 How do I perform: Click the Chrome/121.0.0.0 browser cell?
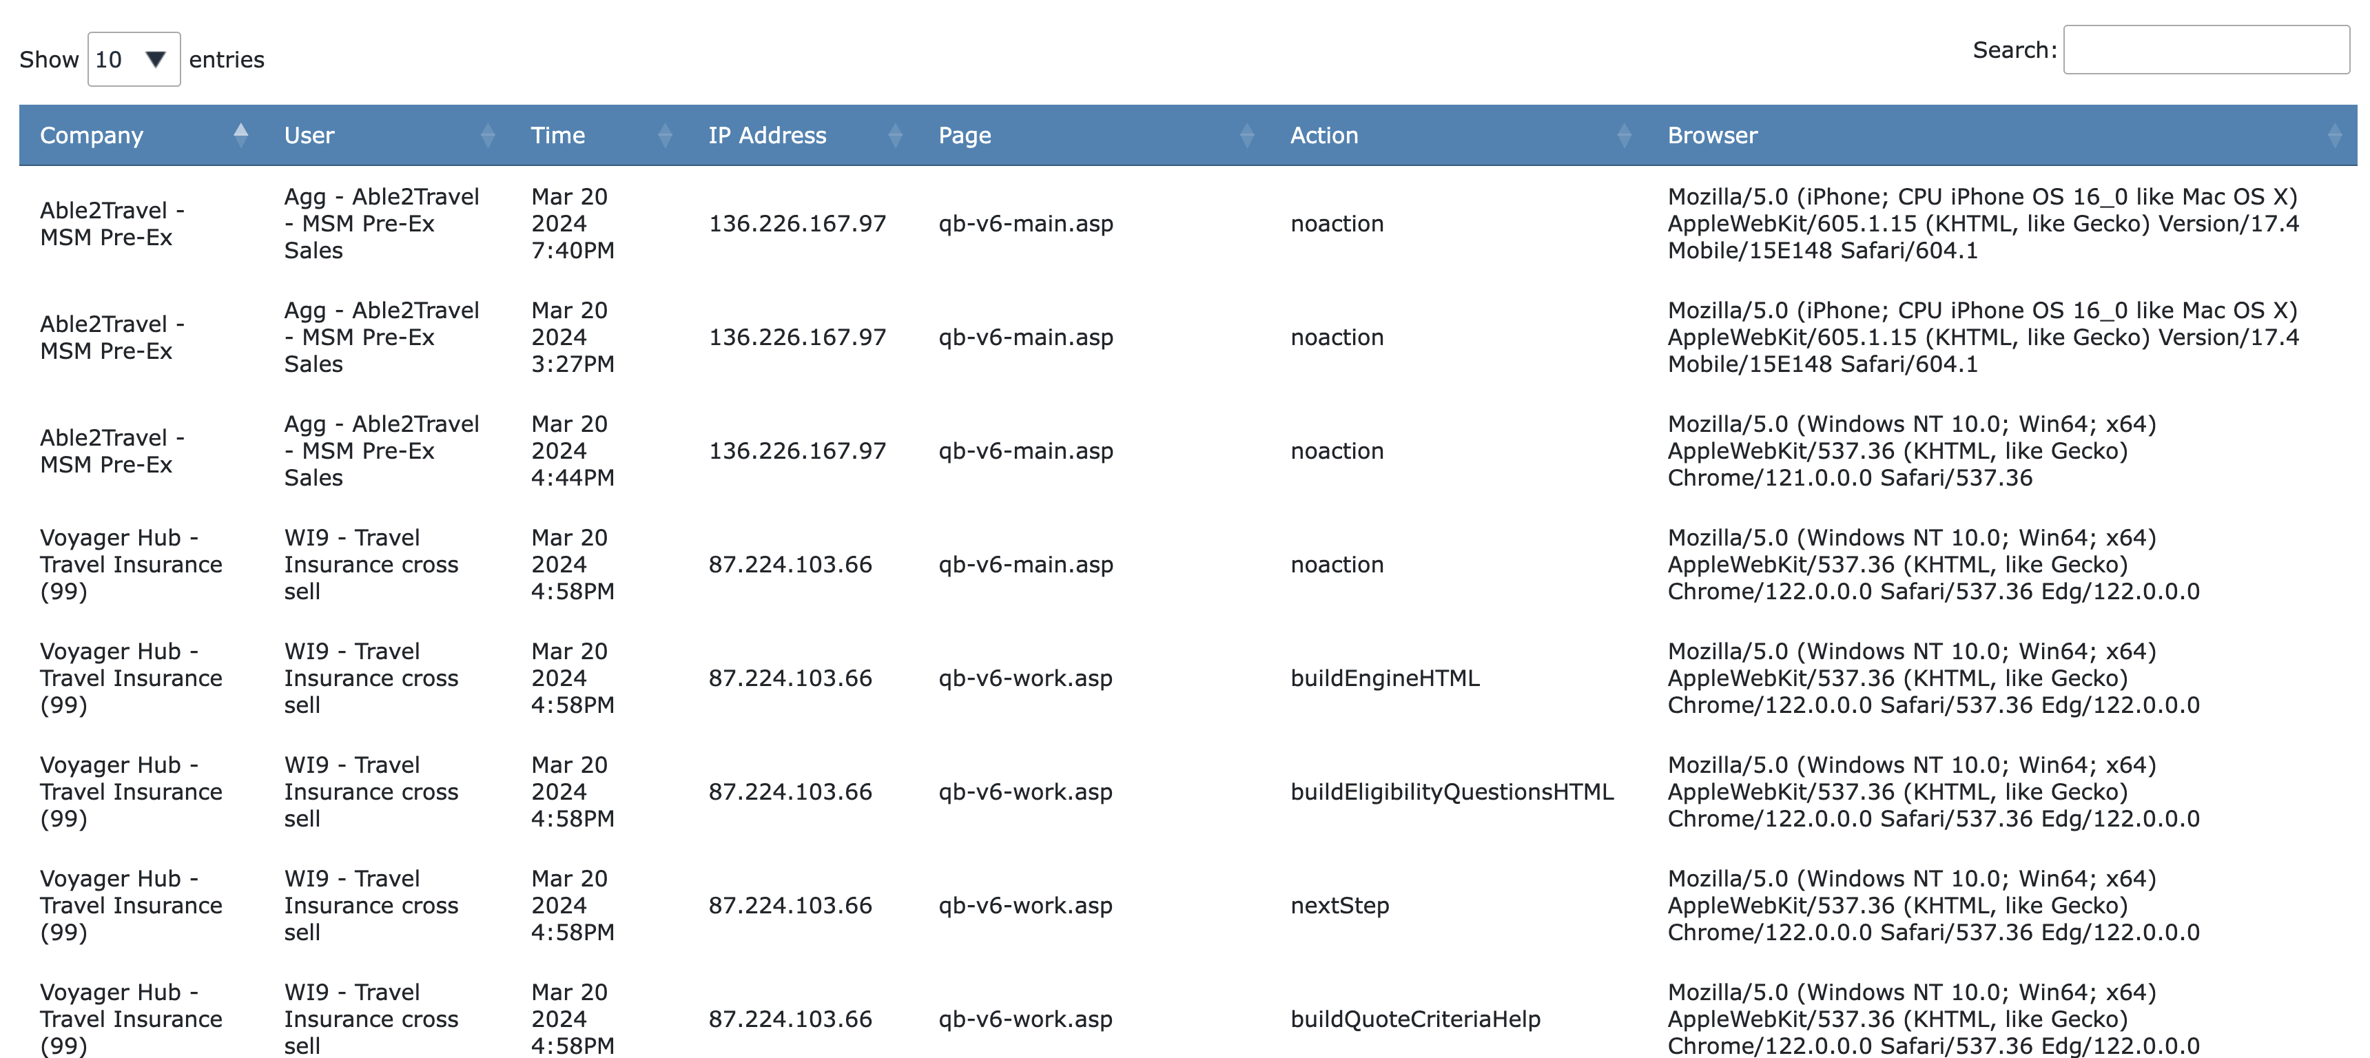point(1912,450)
